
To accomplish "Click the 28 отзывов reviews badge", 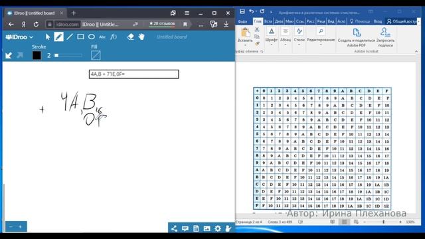I will pyautogui.click(x=162, y=24).
